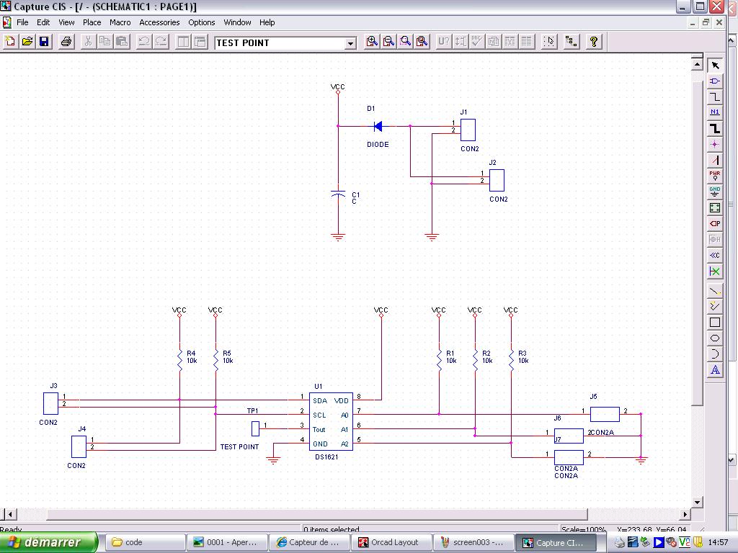The width and height of the screenshot is (738, 553).
Task: Click the vertical scrollbar down arrow
Action: (697, 502)
